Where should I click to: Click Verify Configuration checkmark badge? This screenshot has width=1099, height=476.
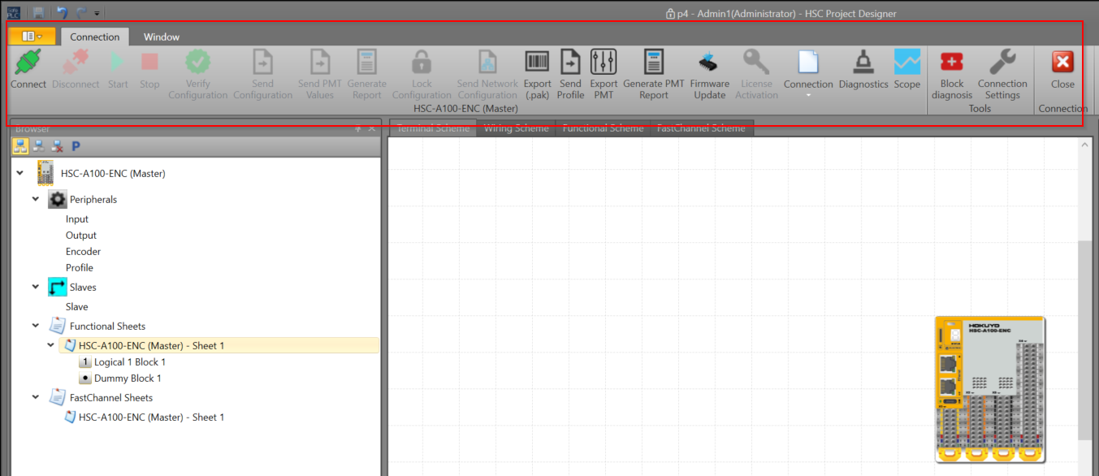coord(198,62)
